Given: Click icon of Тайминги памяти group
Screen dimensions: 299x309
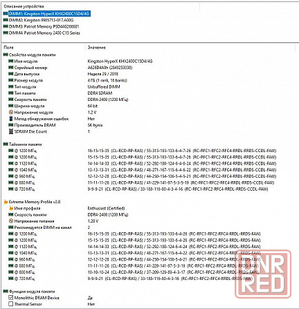Looking at the screenshot, I should click(6, 144).
